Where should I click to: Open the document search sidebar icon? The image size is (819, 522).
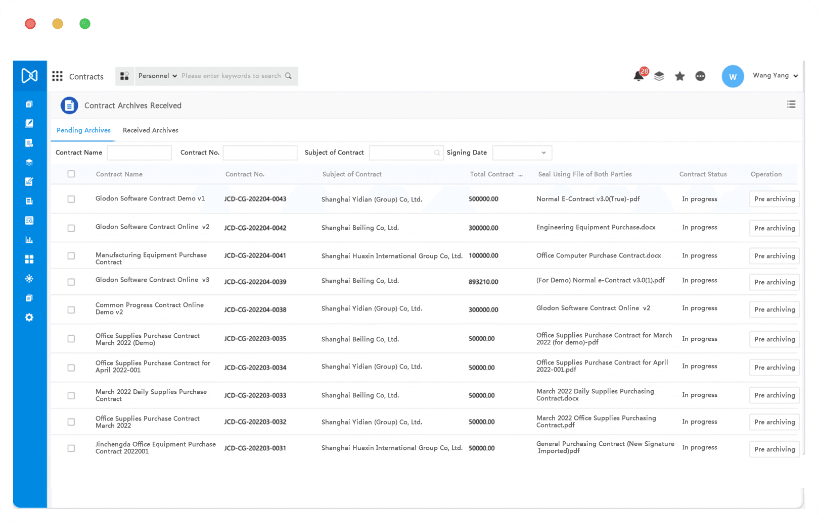pos(29,220)
